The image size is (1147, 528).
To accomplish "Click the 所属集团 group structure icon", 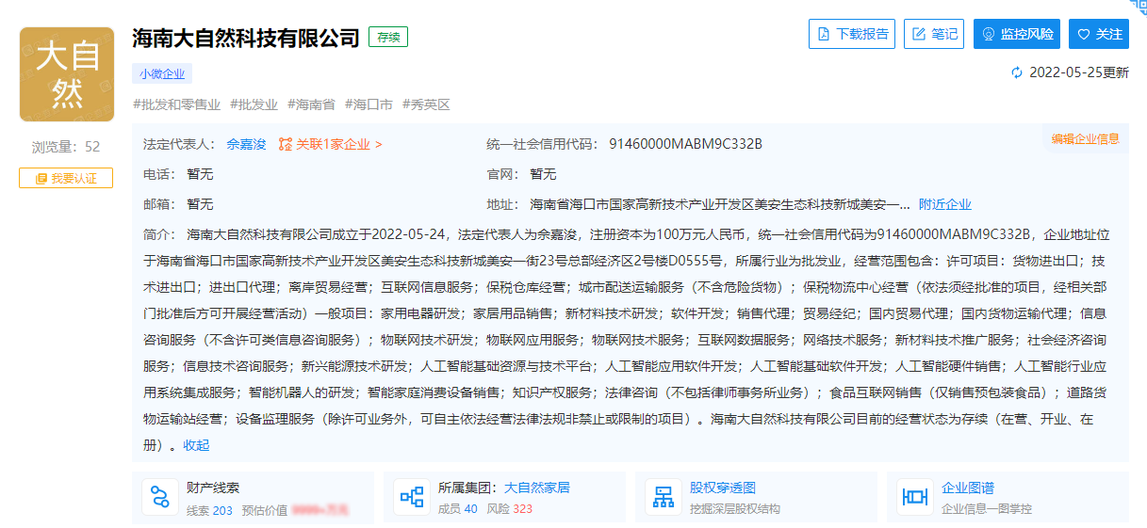I will click(x=412, y=497).
